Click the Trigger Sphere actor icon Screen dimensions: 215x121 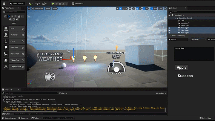6,67
